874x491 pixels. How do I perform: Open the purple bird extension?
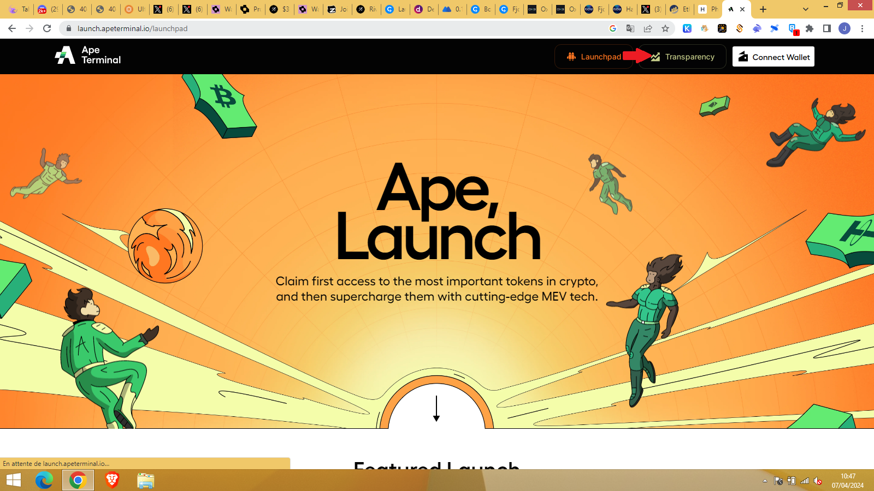point(757,28)
